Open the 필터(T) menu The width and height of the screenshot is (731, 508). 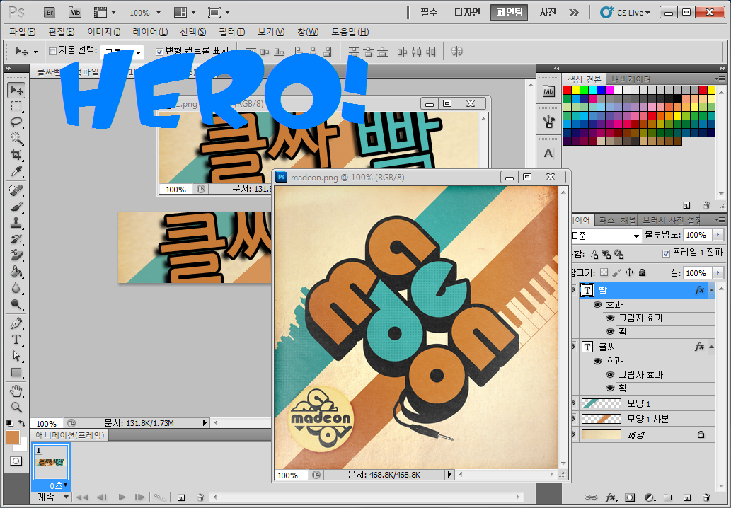click(231, 32)
